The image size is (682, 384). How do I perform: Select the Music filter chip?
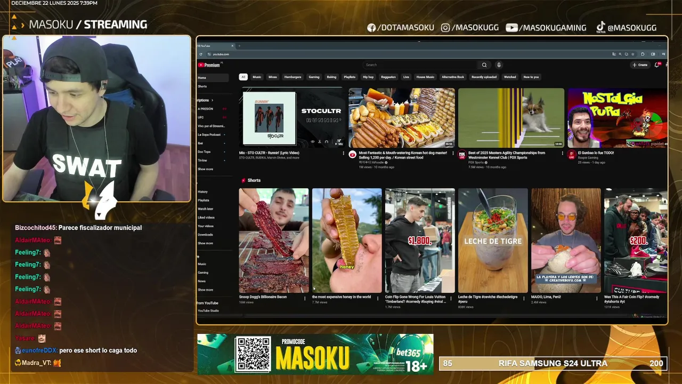257,77
